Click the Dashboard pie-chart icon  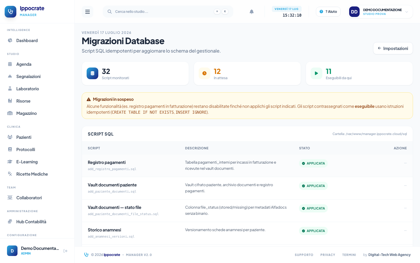(x=10, y=40)
